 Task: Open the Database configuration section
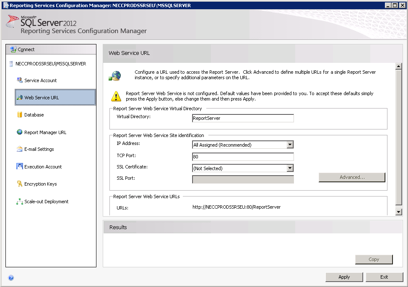click(34, 114)
